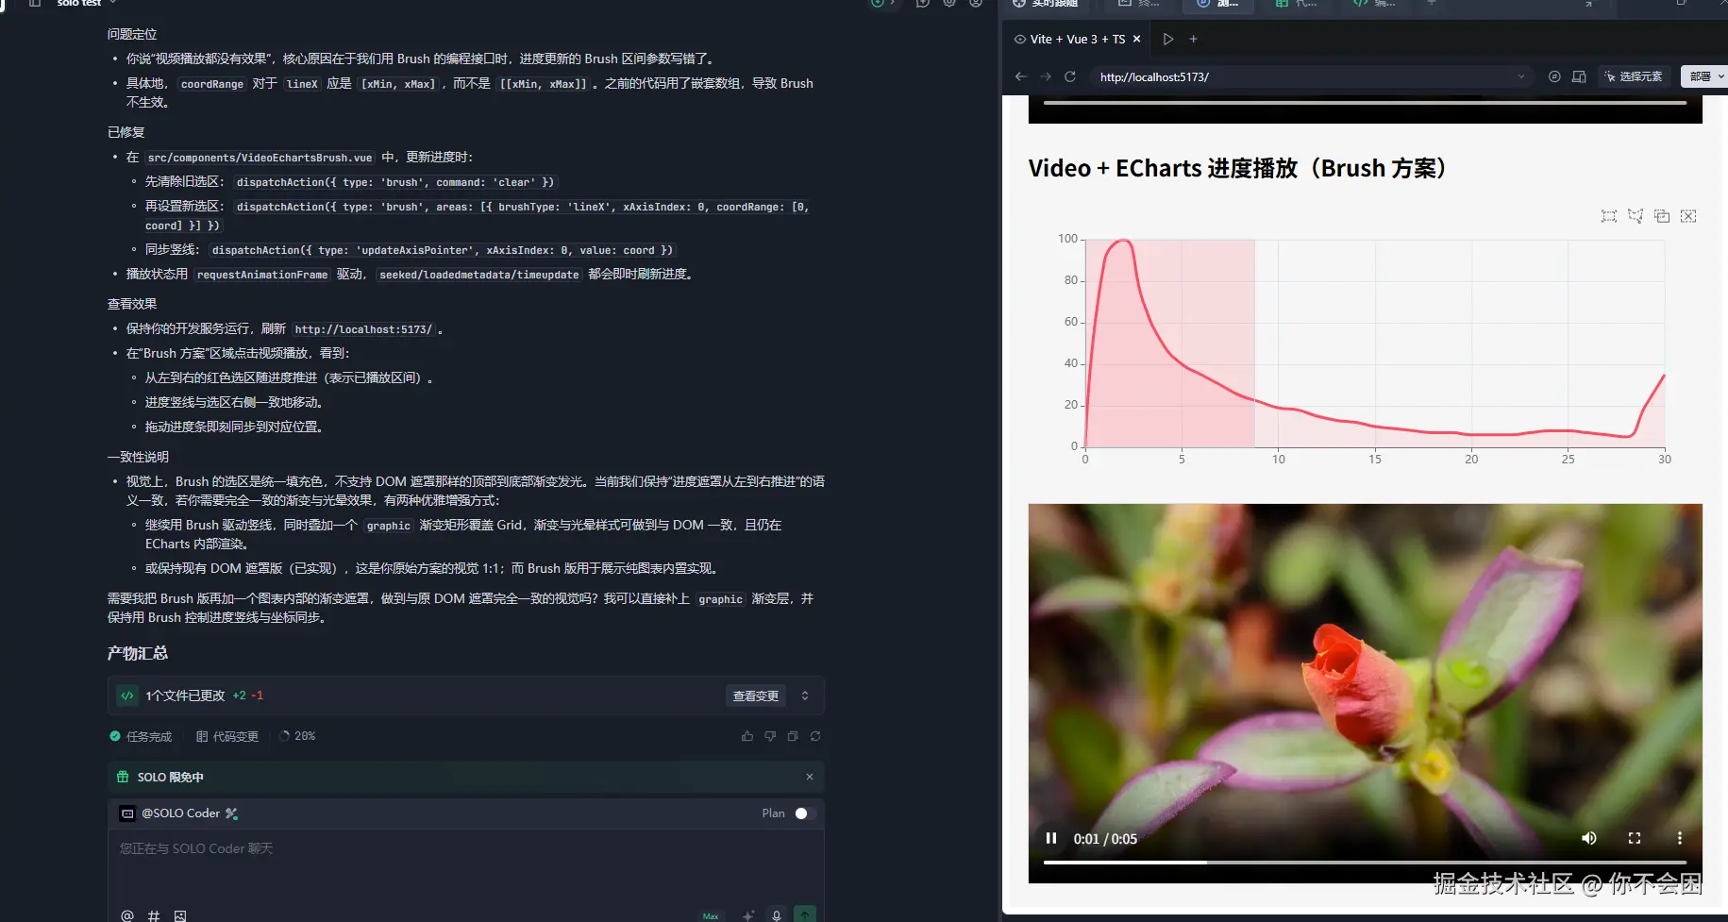Click the code icon beside 1个文件已更改
This screenshot has height=922, width=1728.
click(x=127, y=696)
